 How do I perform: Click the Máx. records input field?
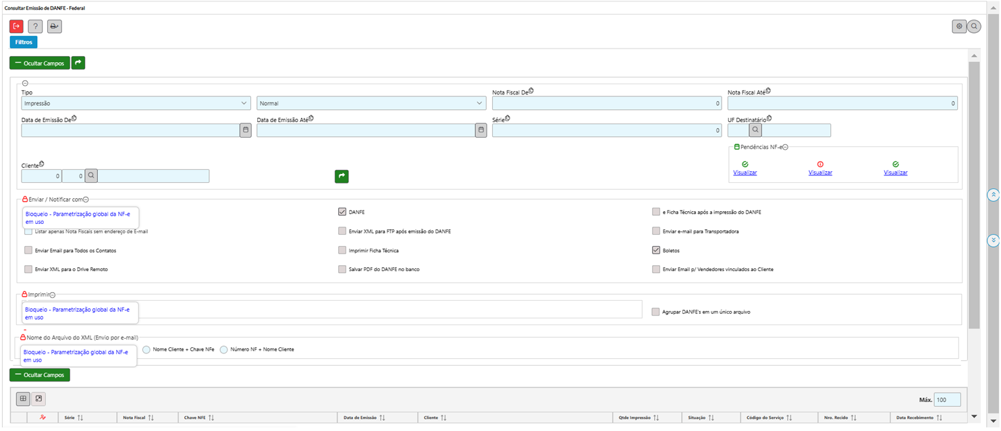click(x=947, y=400)
